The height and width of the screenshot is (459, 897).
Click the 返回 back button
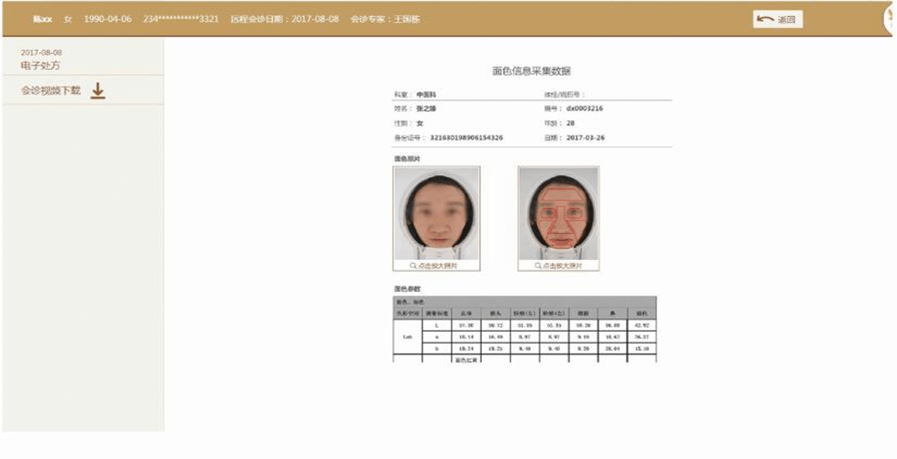point(777,20)
